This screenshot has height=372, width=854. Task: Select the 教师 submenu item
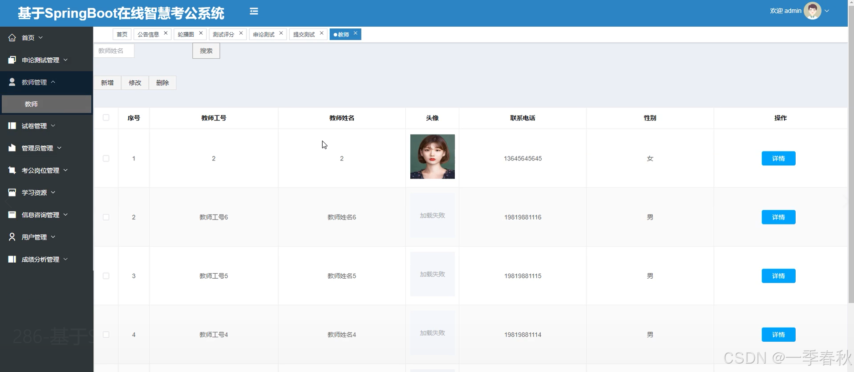click(x=46, y=104)
